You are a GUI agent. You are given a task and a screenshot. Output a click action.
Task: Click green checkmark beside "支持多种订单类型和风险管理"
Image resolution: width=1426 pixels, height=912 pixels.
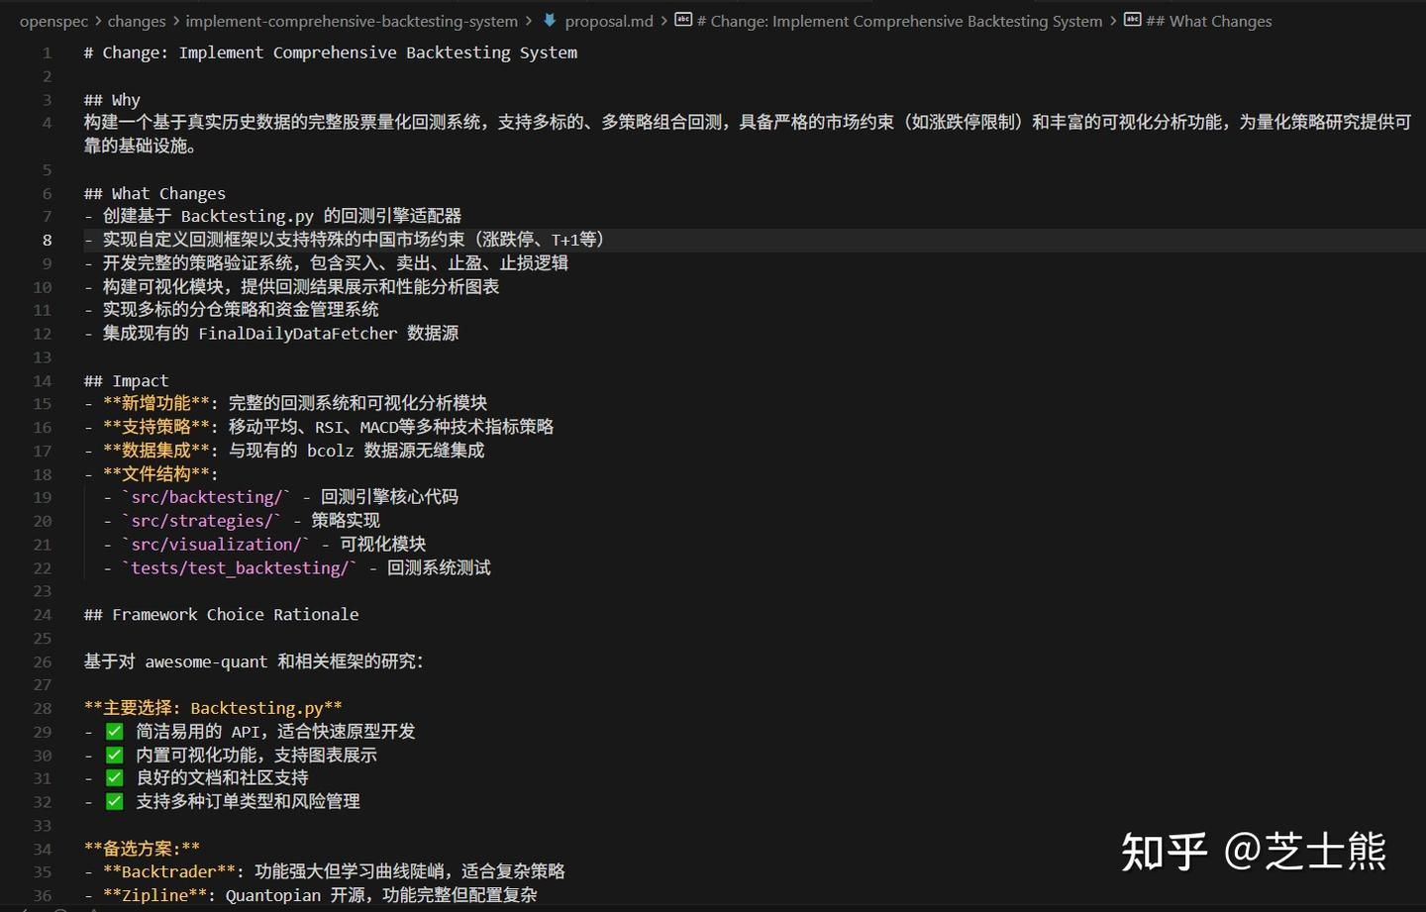pos(114,801)
